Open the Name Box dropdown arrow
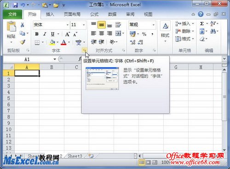This screenshot has width=230, height=169. pyautogui.click(x=55, y=59)
